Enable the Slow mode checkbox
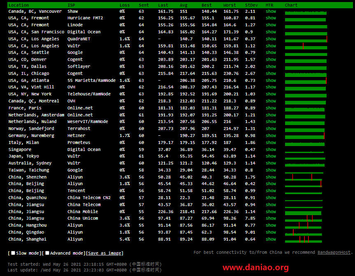The image size is (355, 276). 13,253
